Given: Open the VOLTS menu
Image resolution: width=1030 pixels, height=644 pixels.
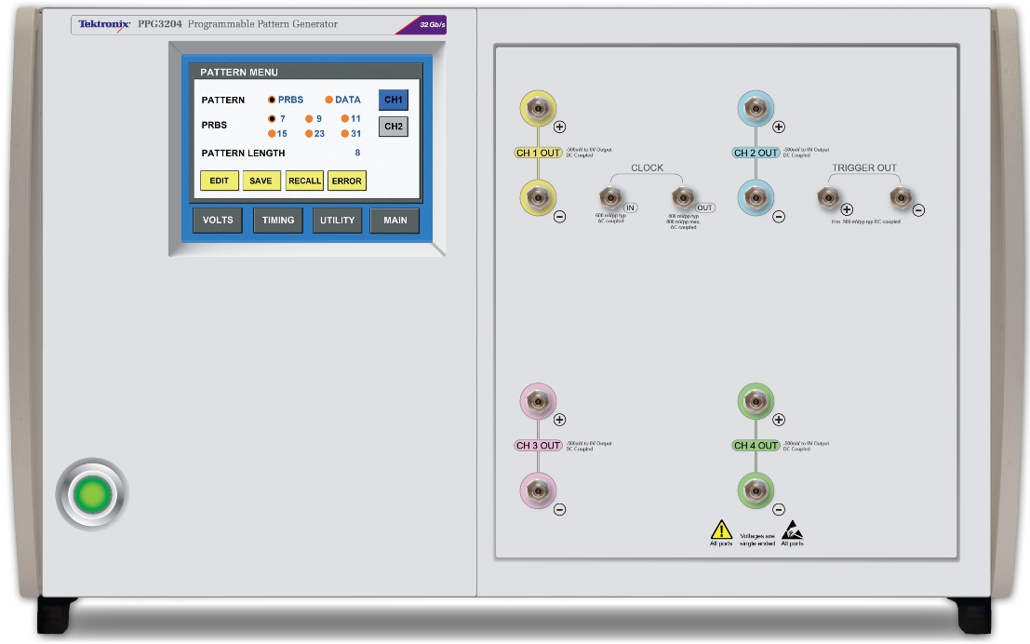Looking at the screenshot, I should tap(218, 221).
